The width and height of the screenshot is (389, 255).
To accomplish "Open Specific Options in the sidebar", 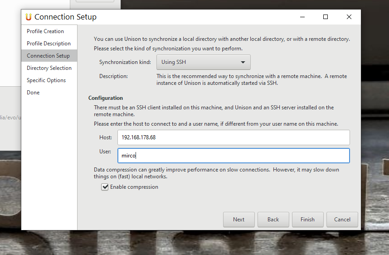I will click(x=46, y=80).
